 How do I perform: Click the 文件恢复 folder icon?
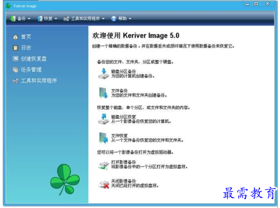pos(103,138)
